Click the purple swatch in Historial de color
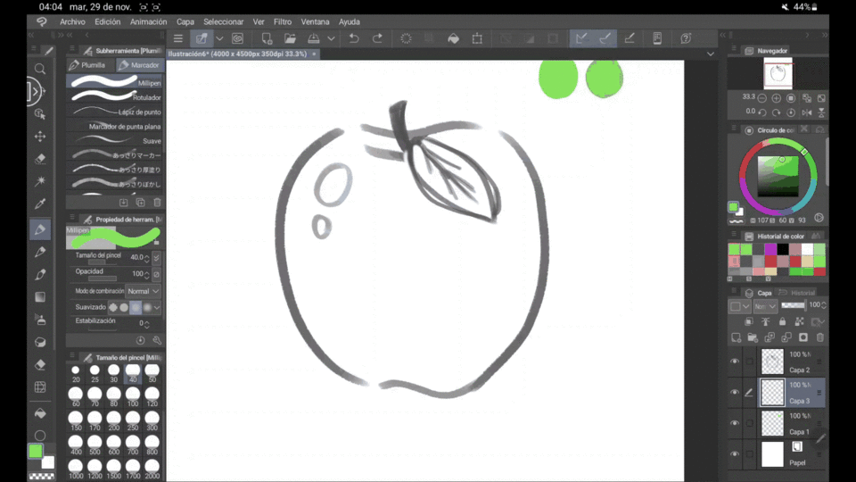This screenshot has width=856, height=482. (770, 249)
